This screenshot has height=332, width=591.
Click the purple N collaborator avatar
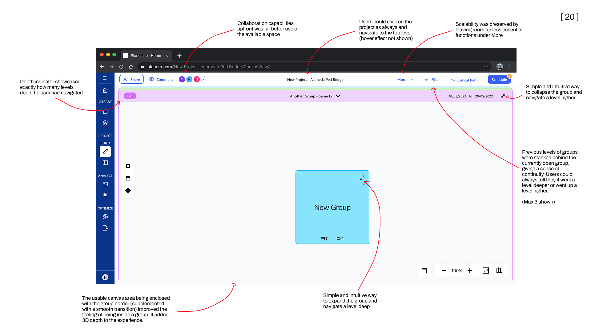pos(182,79)
